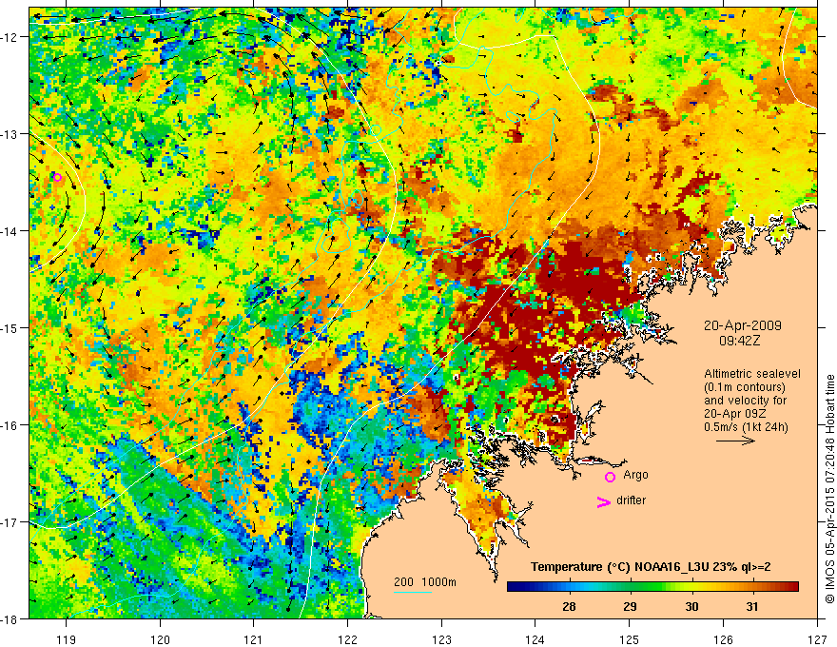This screenshot has width=837, height=647.
Task: Click the '-15' latitude axis label
Action: coord(10,327)
